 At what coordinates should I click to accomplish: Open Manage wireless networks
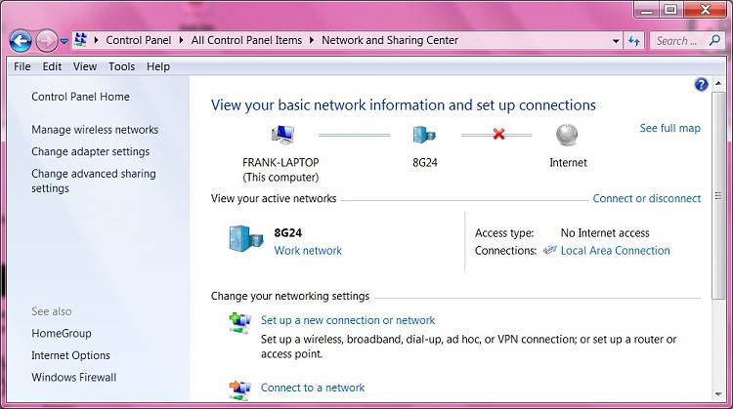click(x=95, y=130)
